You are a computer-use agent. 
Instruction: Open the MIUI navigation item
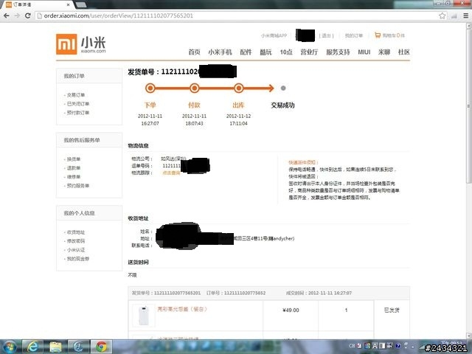coord(364,52)
